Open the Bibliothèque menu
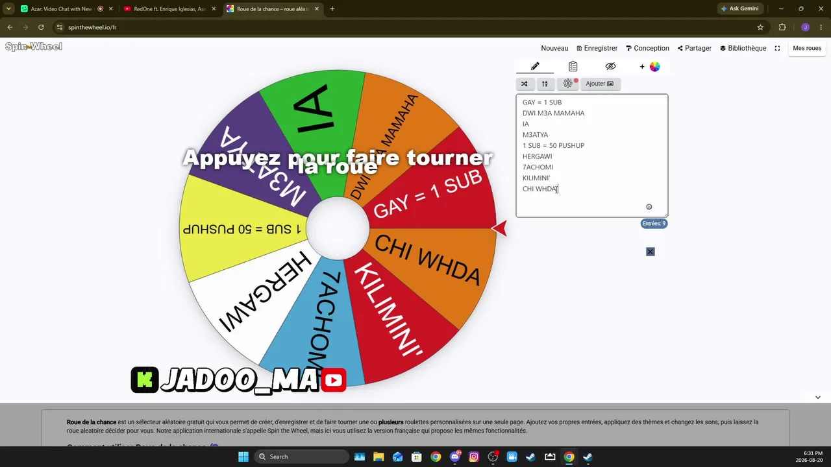This screenshot has height=467, width=831. [x=743, y=48]
